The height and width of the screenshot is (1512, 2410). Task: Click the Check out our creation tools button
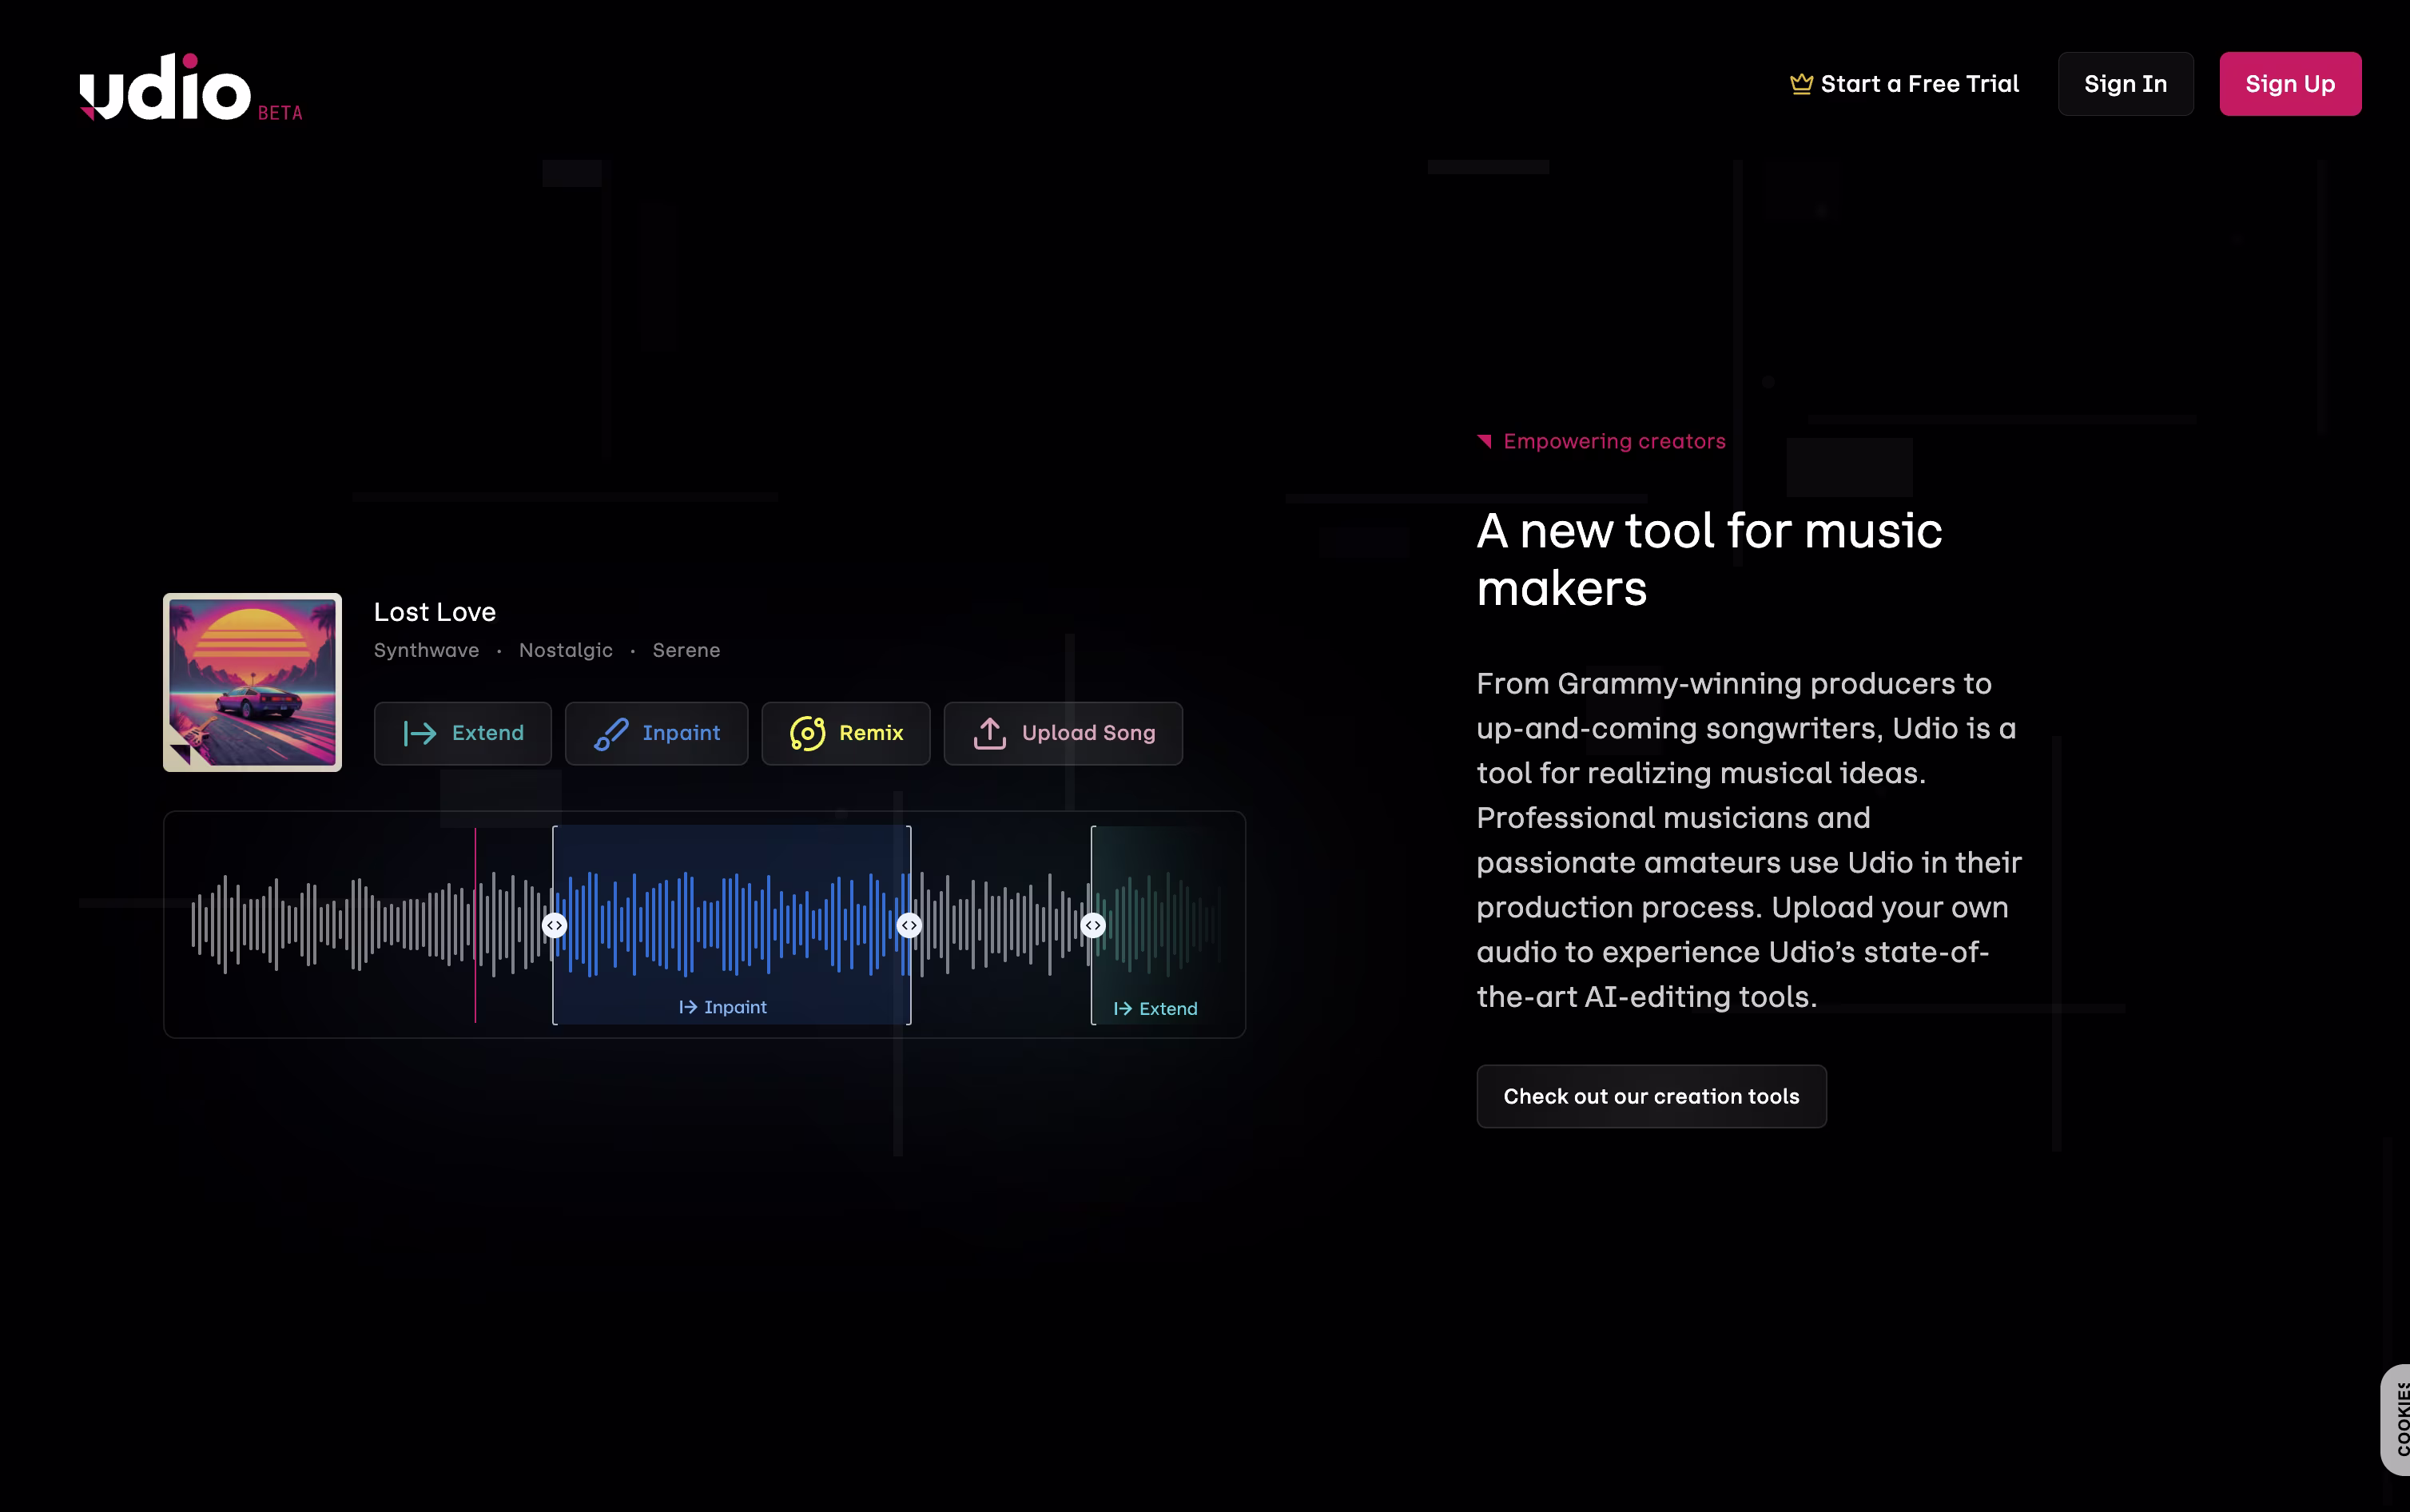pos(1652,1096)
